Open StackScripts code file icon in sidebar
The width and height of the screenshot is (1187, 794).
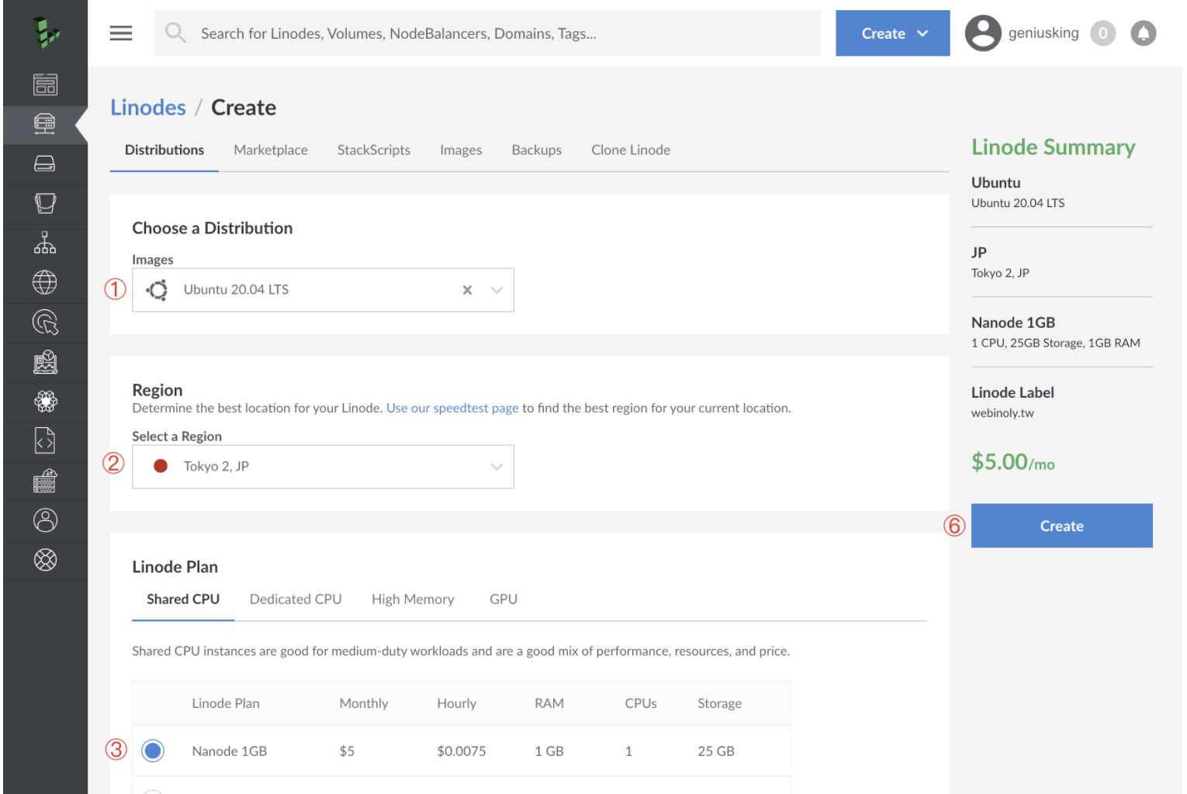click(x=45, y=441)
